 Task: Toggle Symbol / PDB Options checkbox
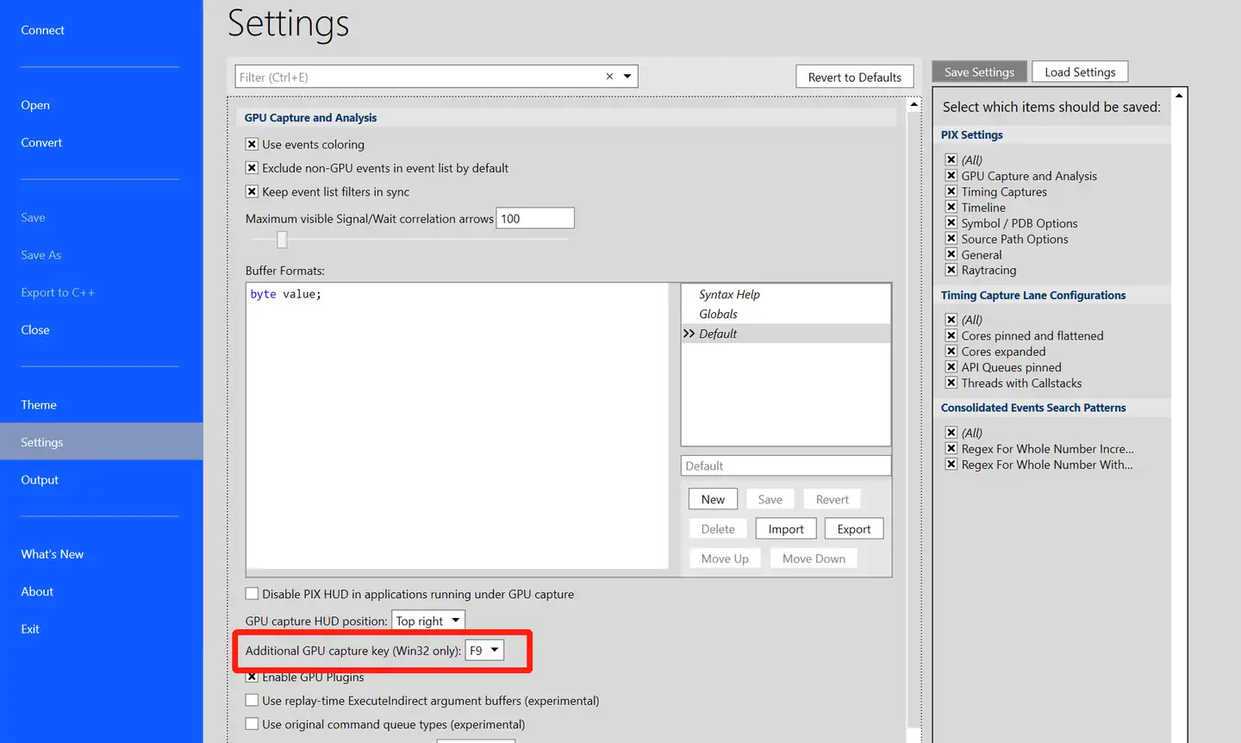pyautogui.click(x=951, y=222)
